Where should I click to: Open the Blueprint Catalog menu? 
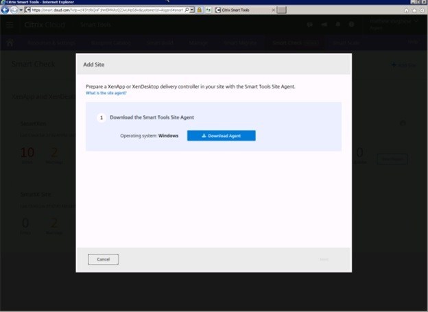(x=111, y=43)
